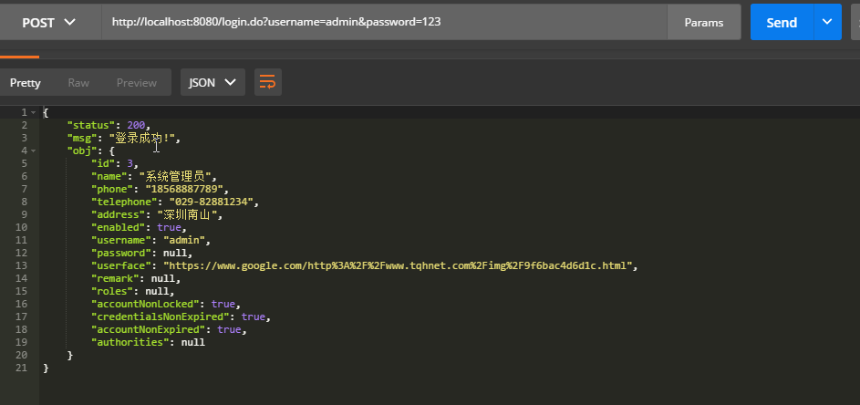Click the "029-82881234" telephone value
The width and height of the screenshot is (860, 405).
coord(212,202)
